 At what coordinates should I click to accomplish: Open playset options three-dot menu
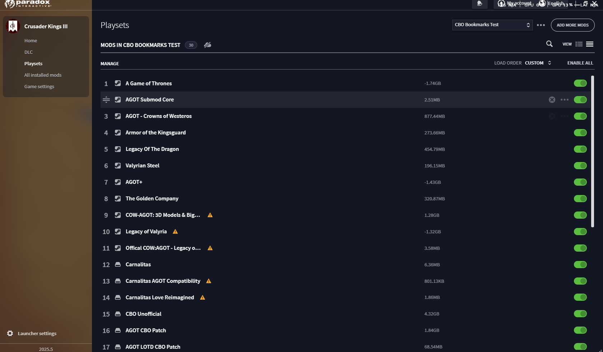coord(541,25)
